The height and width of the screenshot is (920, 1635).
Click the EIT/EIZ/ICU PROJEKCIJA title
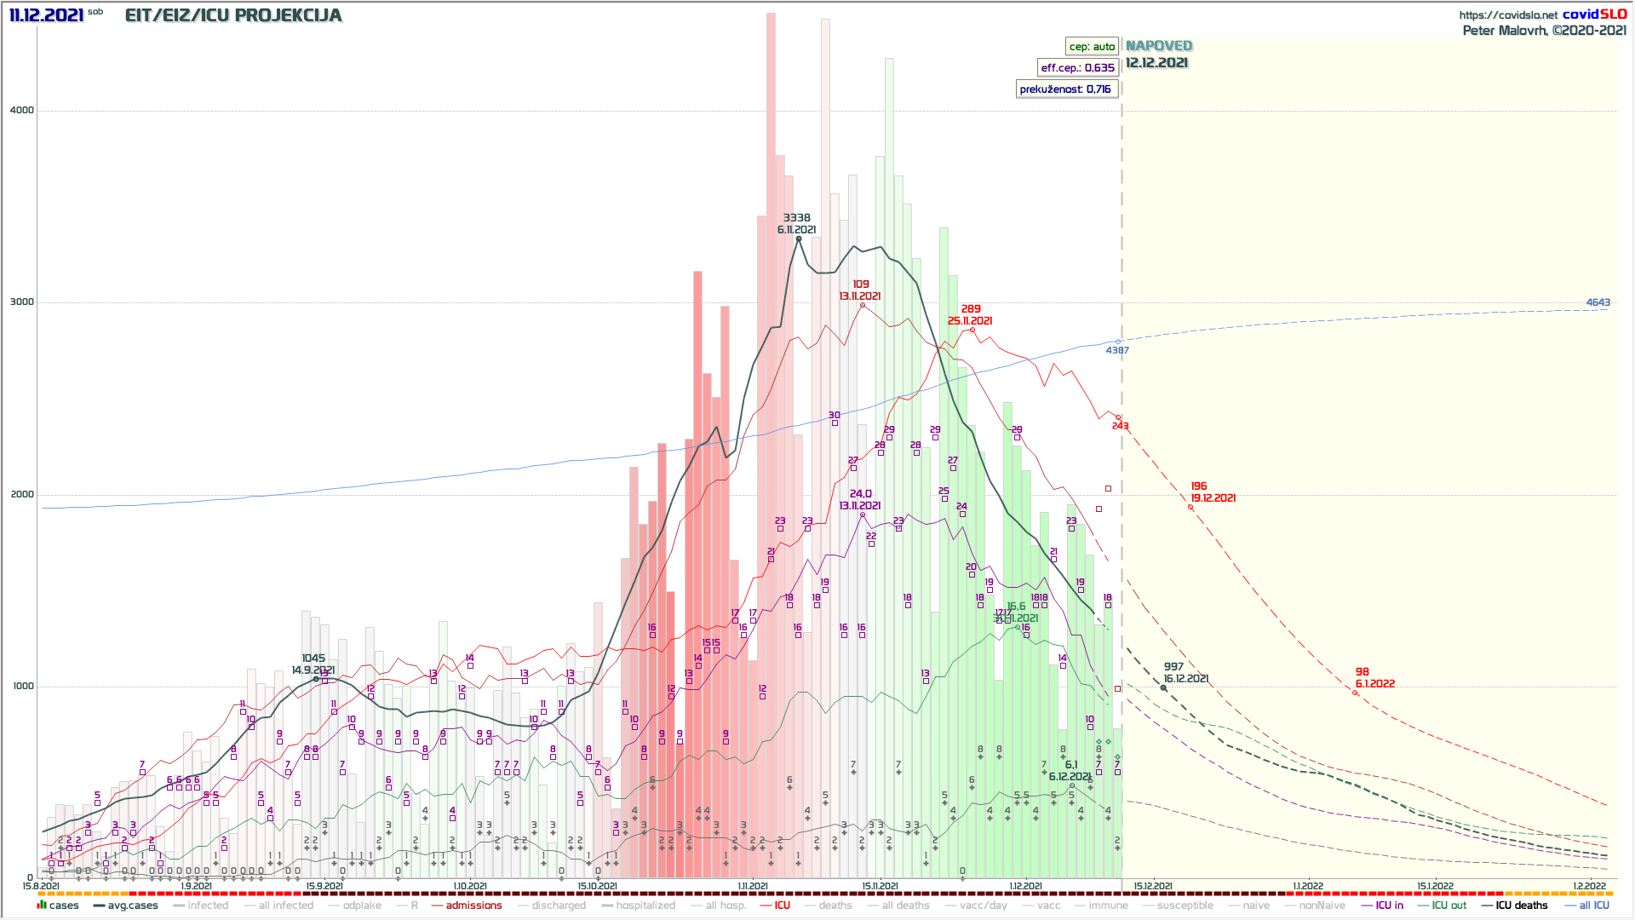point(233,15)
